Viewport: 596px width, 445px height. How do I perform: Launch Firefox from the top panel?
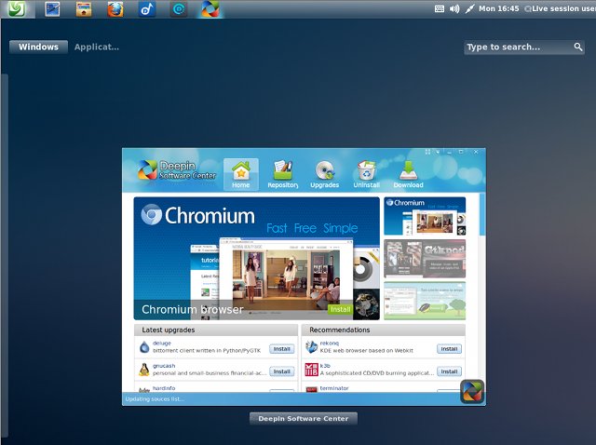pos(115,9)
